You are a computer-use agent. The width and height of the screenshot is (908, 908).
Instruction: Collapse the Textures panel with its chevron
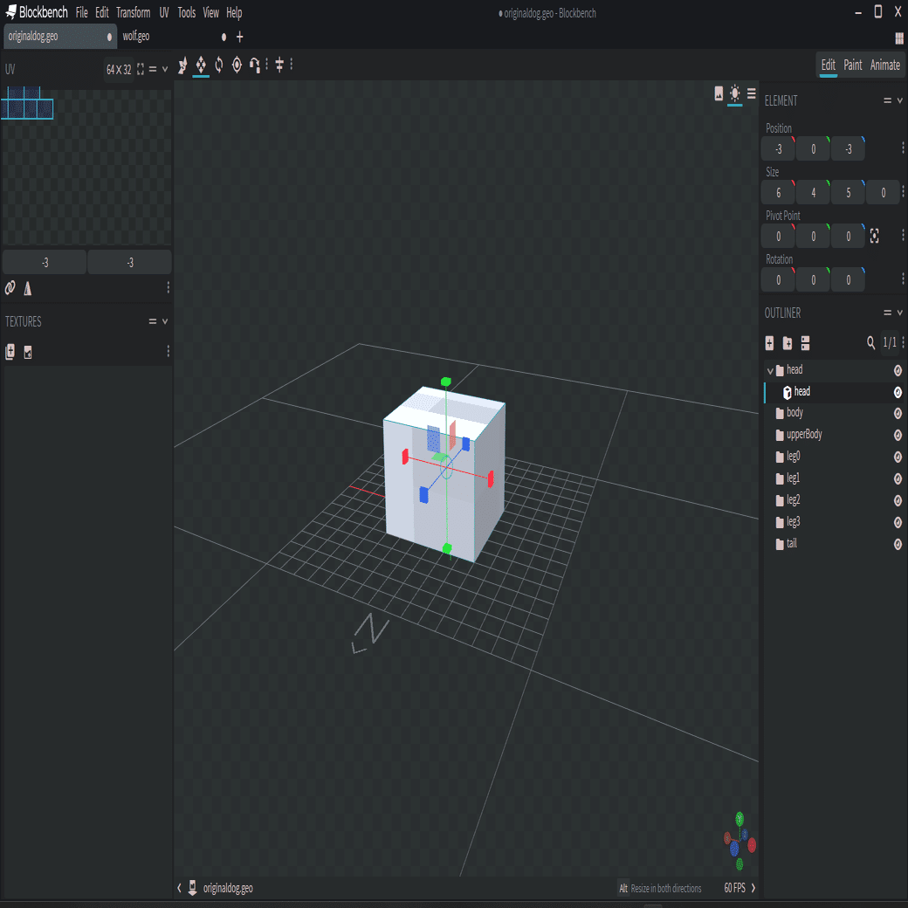point(165,321)
